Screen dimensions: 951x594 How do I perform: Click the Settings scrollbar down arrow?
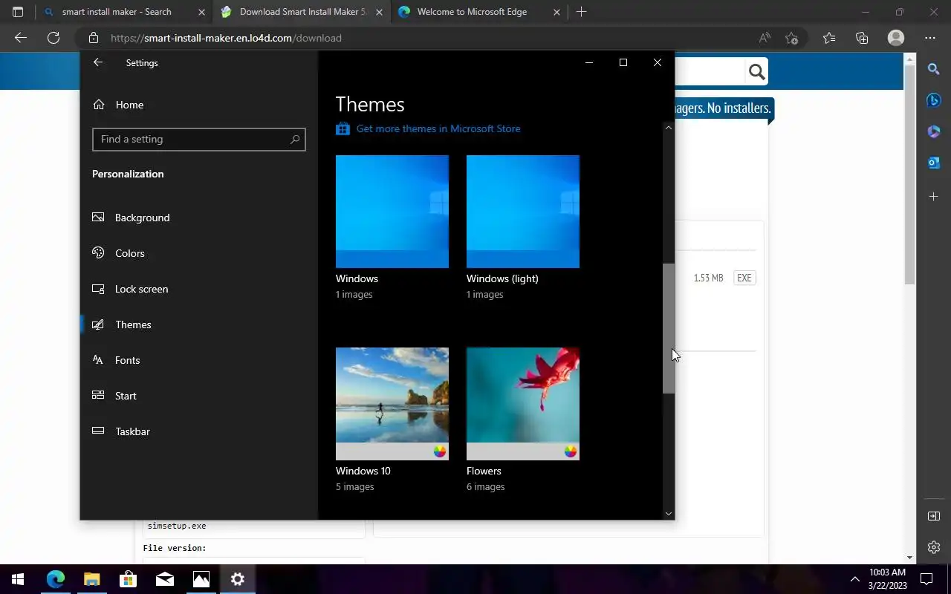pyautogui.click(x=669, y=513)
